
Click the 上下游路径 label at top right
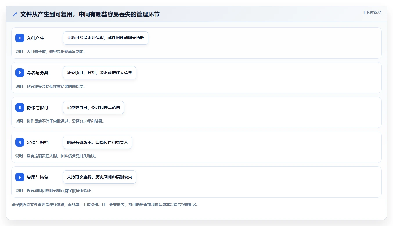click(372, 13)
